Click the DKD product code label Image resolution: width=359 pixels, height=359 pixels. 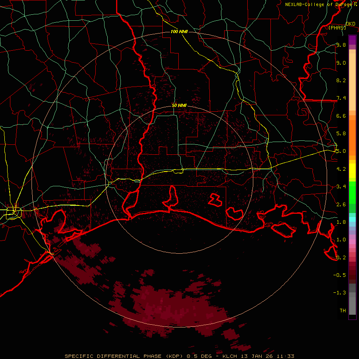click(x=350, y=24)
